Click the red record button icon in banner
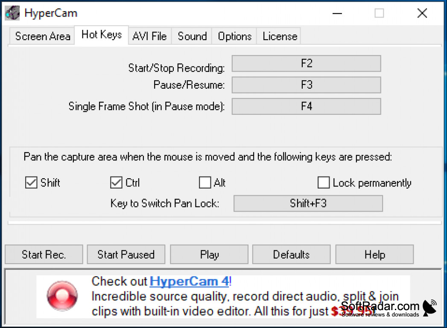This screenshot has width=447, height=328. [x=62, y=296]
